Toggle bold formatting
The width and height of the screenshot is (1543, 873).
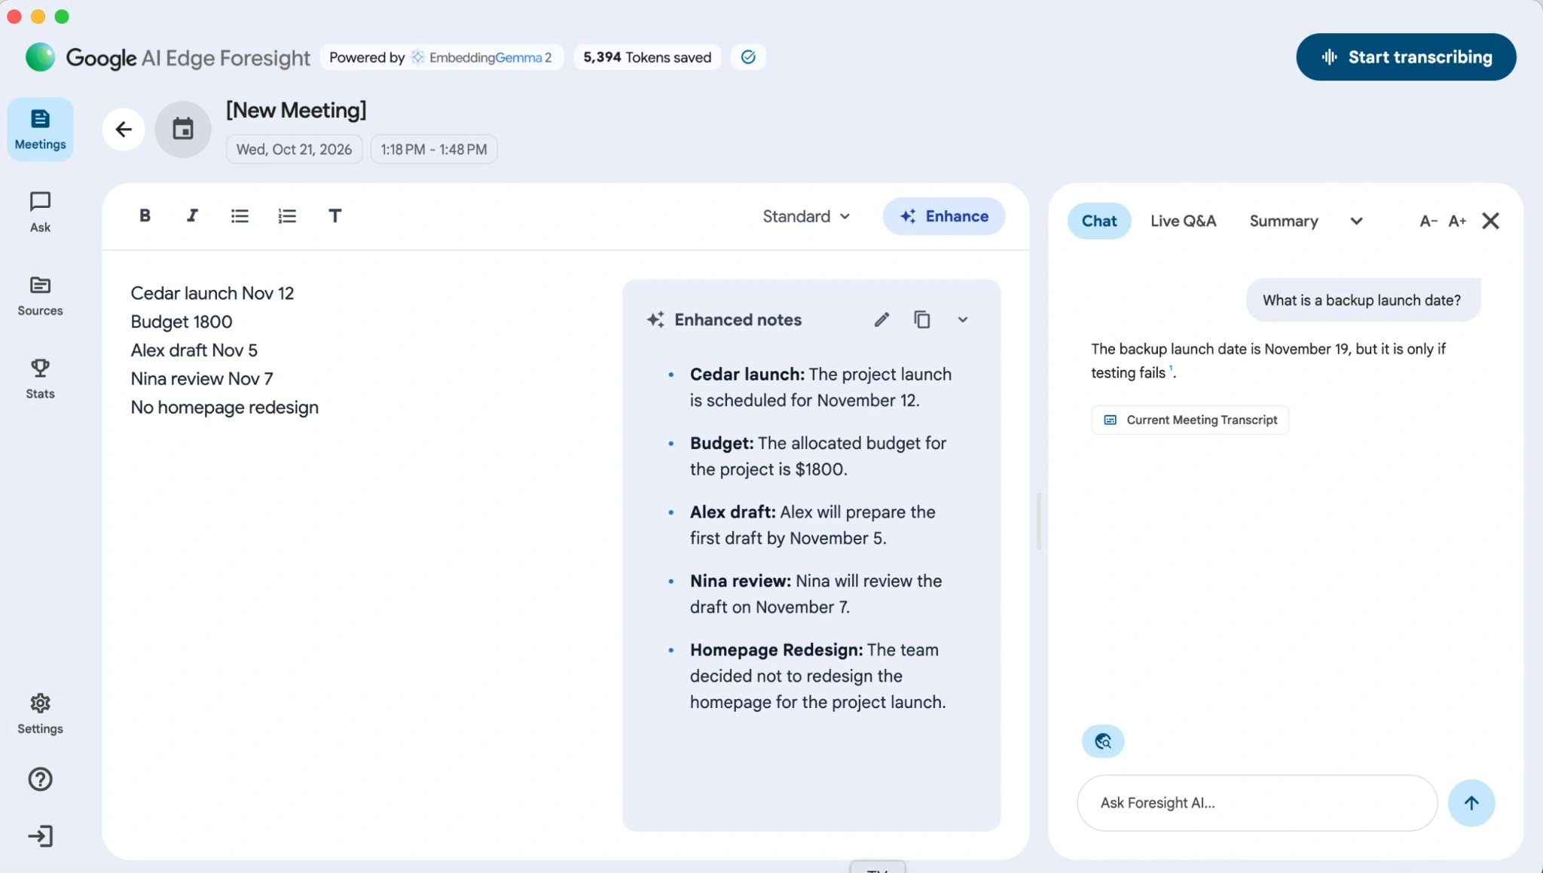145,216
